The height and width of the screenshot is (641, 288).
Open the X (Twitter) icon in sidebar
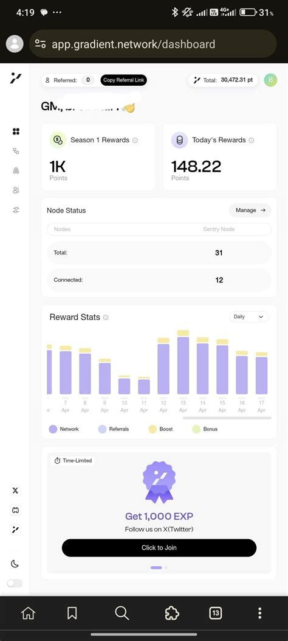point(15,491)
